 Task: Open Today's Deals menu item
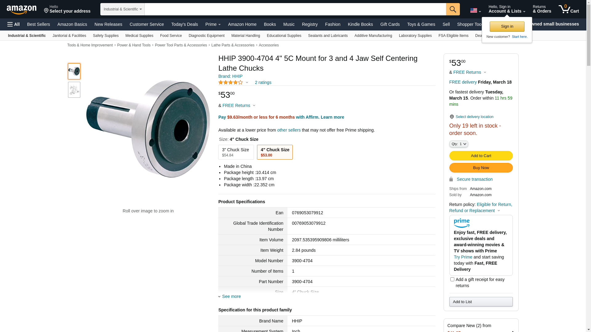click(184, 24)
